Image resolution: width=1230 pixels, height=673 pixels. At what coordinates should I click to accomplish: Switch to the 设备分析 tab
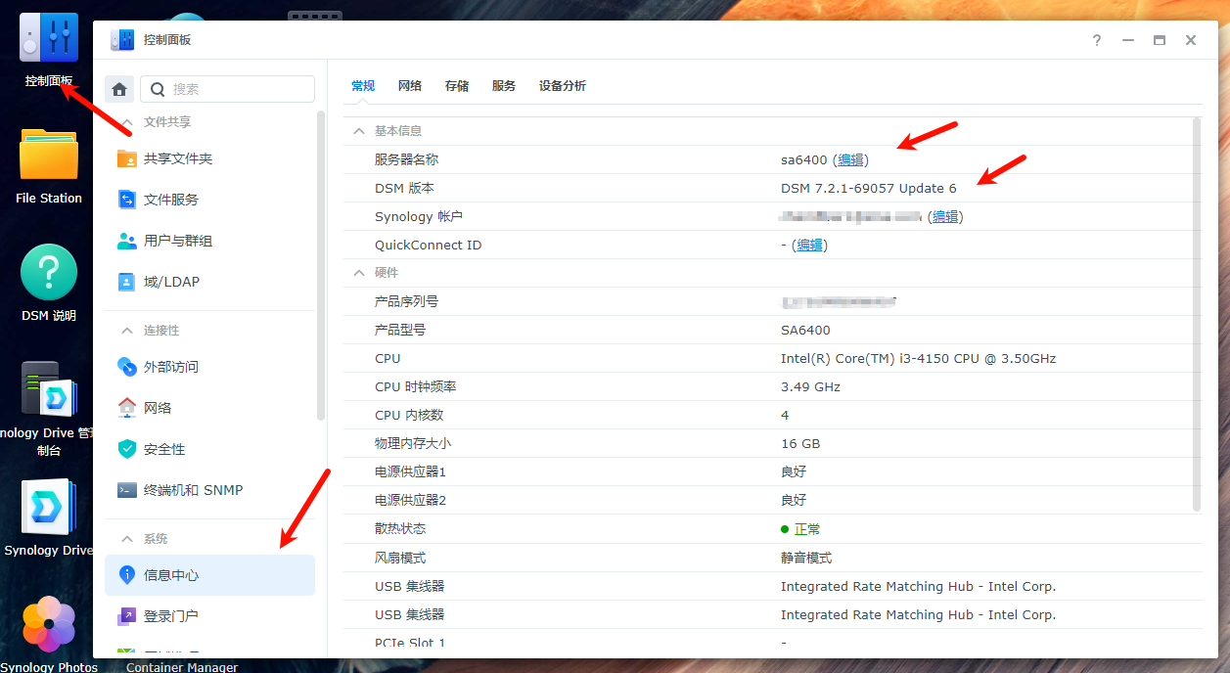pyautogui.click(x=563, y=86)
